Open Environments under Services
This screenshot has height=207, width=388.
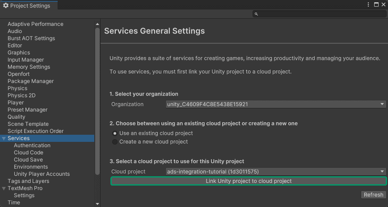tap(31, 167)
